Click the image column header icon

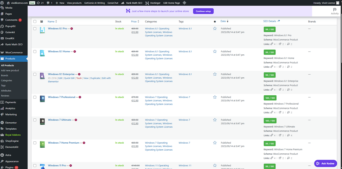42,22
